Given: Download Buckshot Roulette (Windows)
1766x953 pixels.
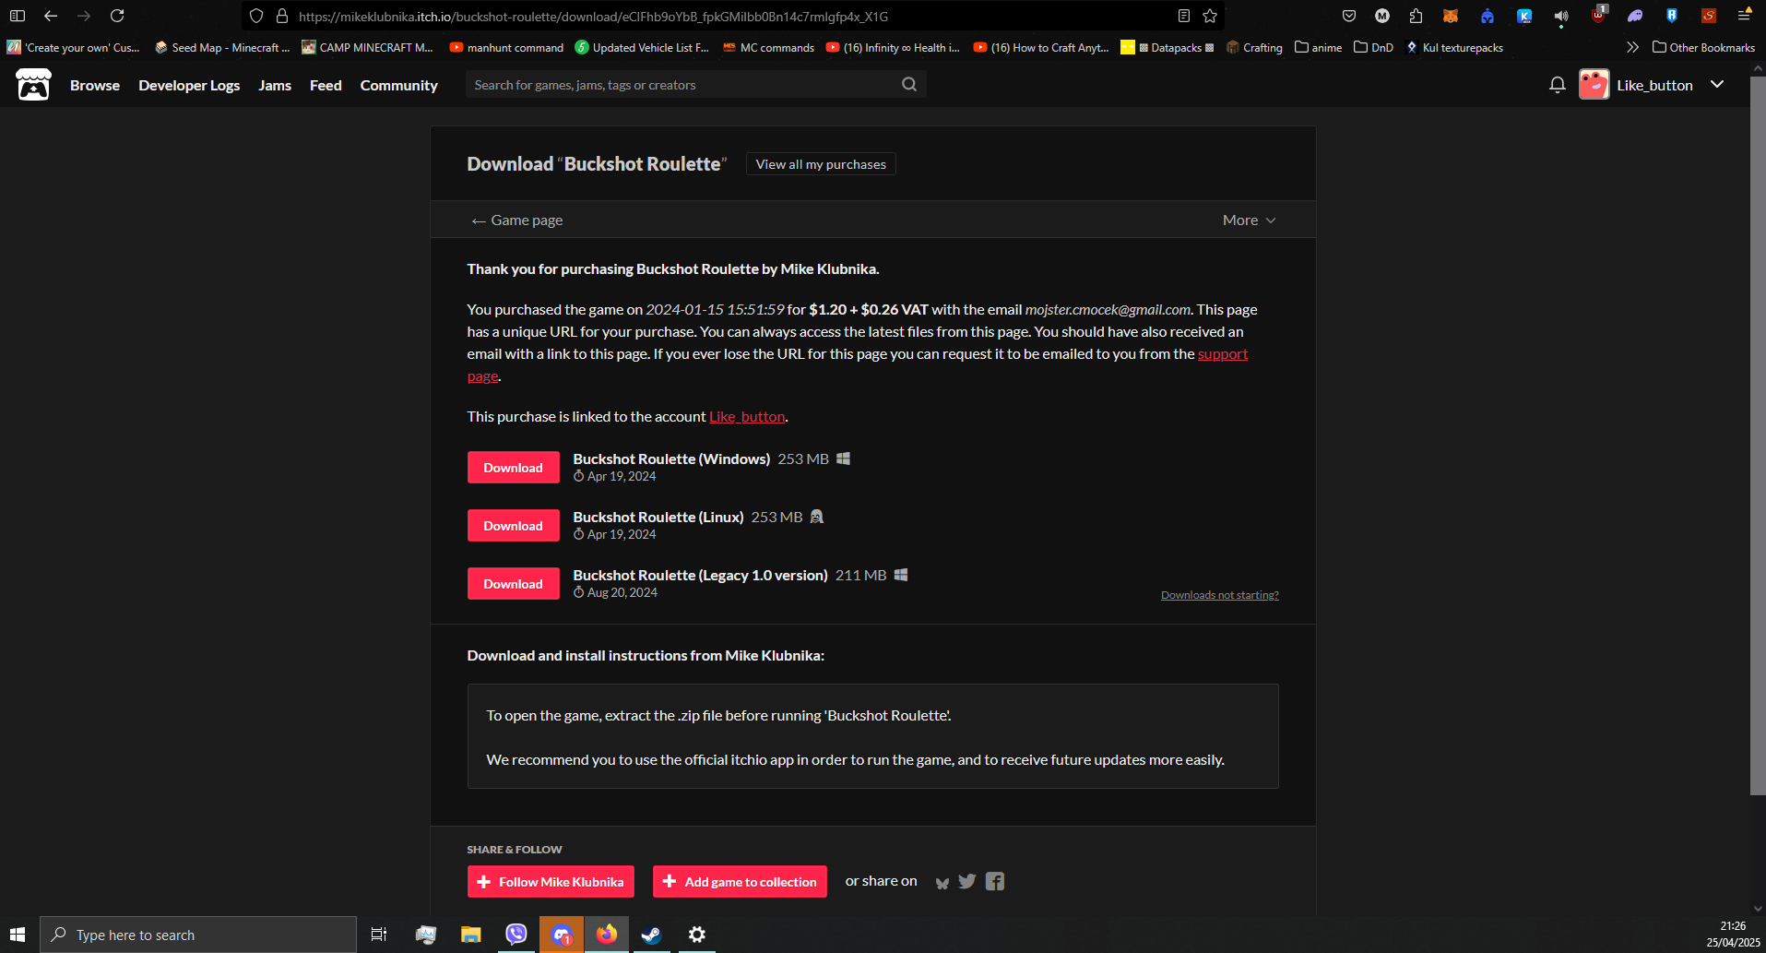Looking at the screenshot, I should [513, 468].
